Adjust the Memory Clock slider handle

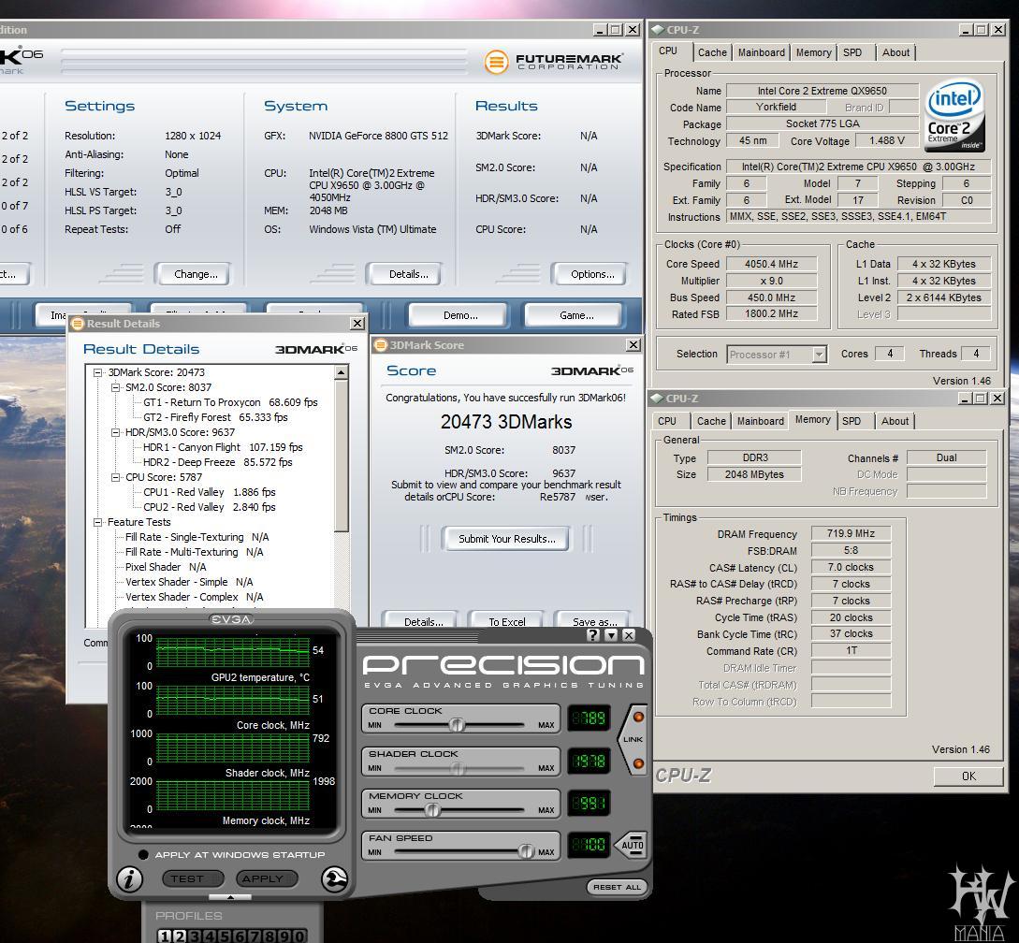pos(432,810)
